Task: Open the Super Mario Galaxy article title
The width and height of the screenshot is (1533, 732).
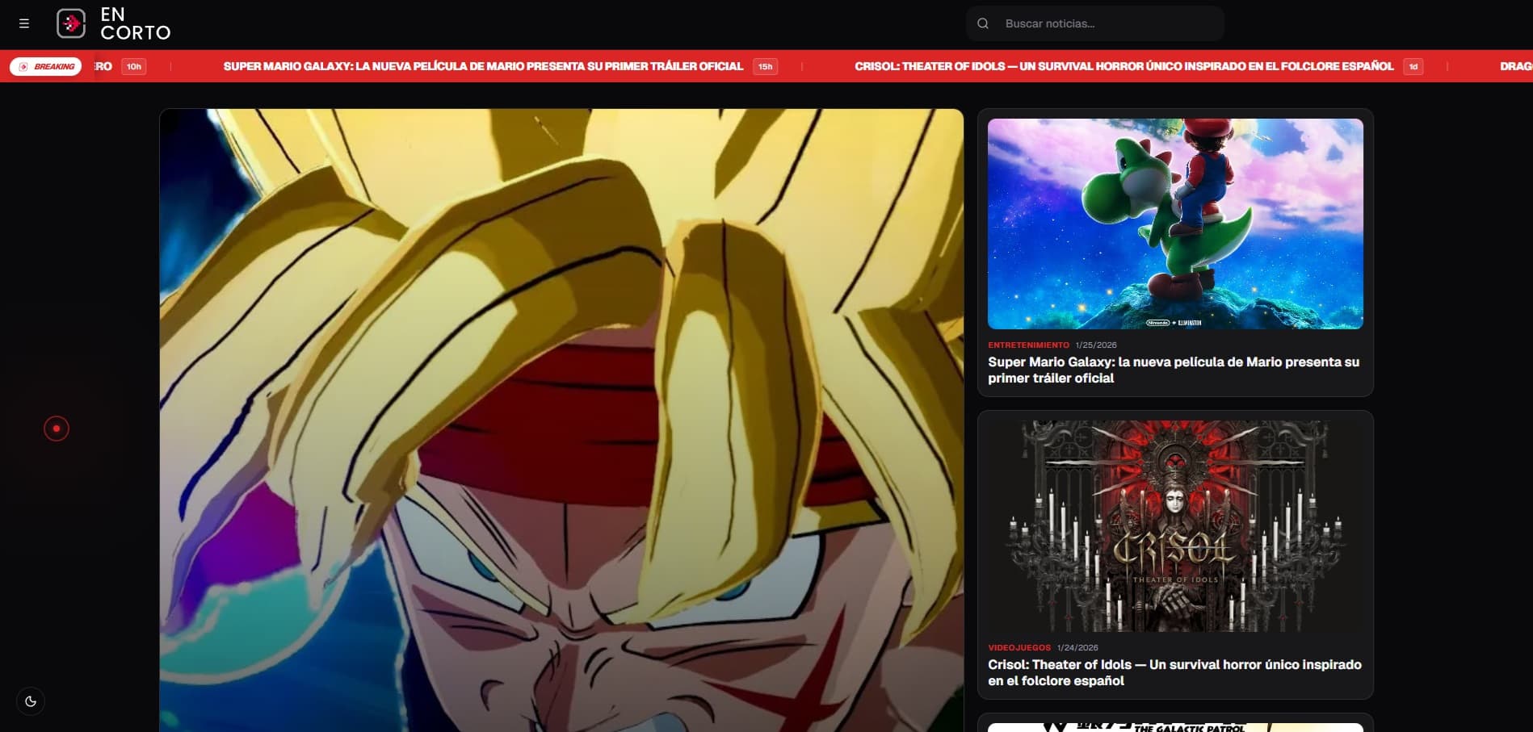Action: [1173, 370]
